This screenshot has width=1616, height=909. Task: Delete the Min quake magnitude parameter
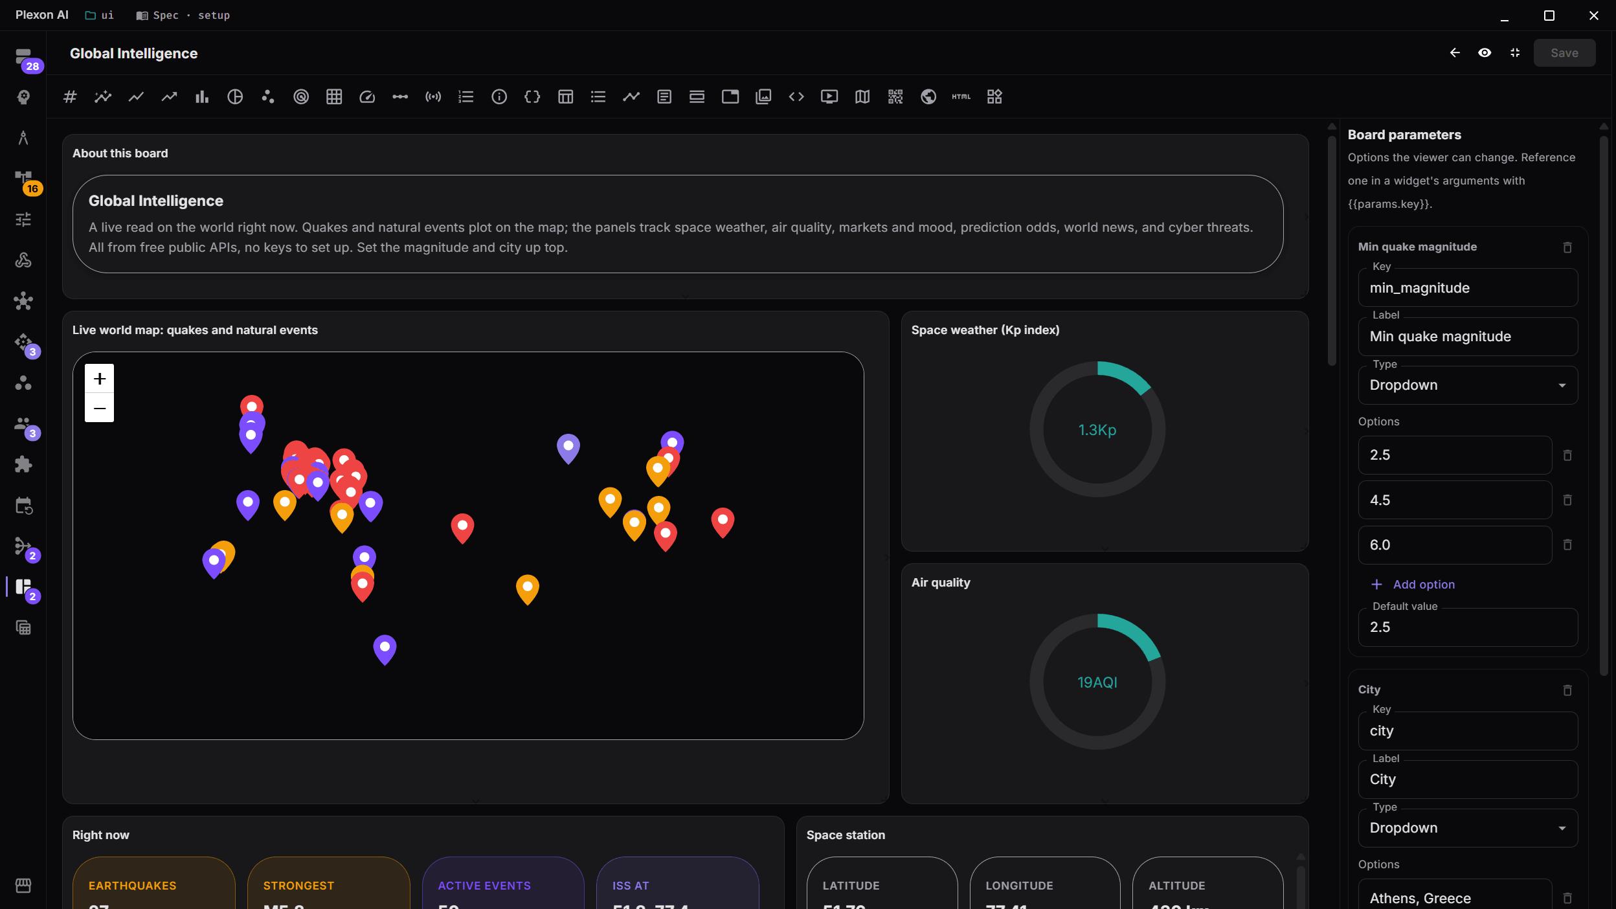(x=1567, y=247)
